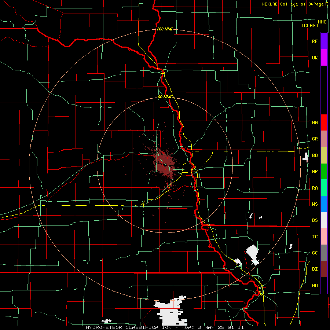The width and height of the screenshot is (330, 330).
Task: Select the salmon GR graupel legend swatch
Action: point(324,139)
